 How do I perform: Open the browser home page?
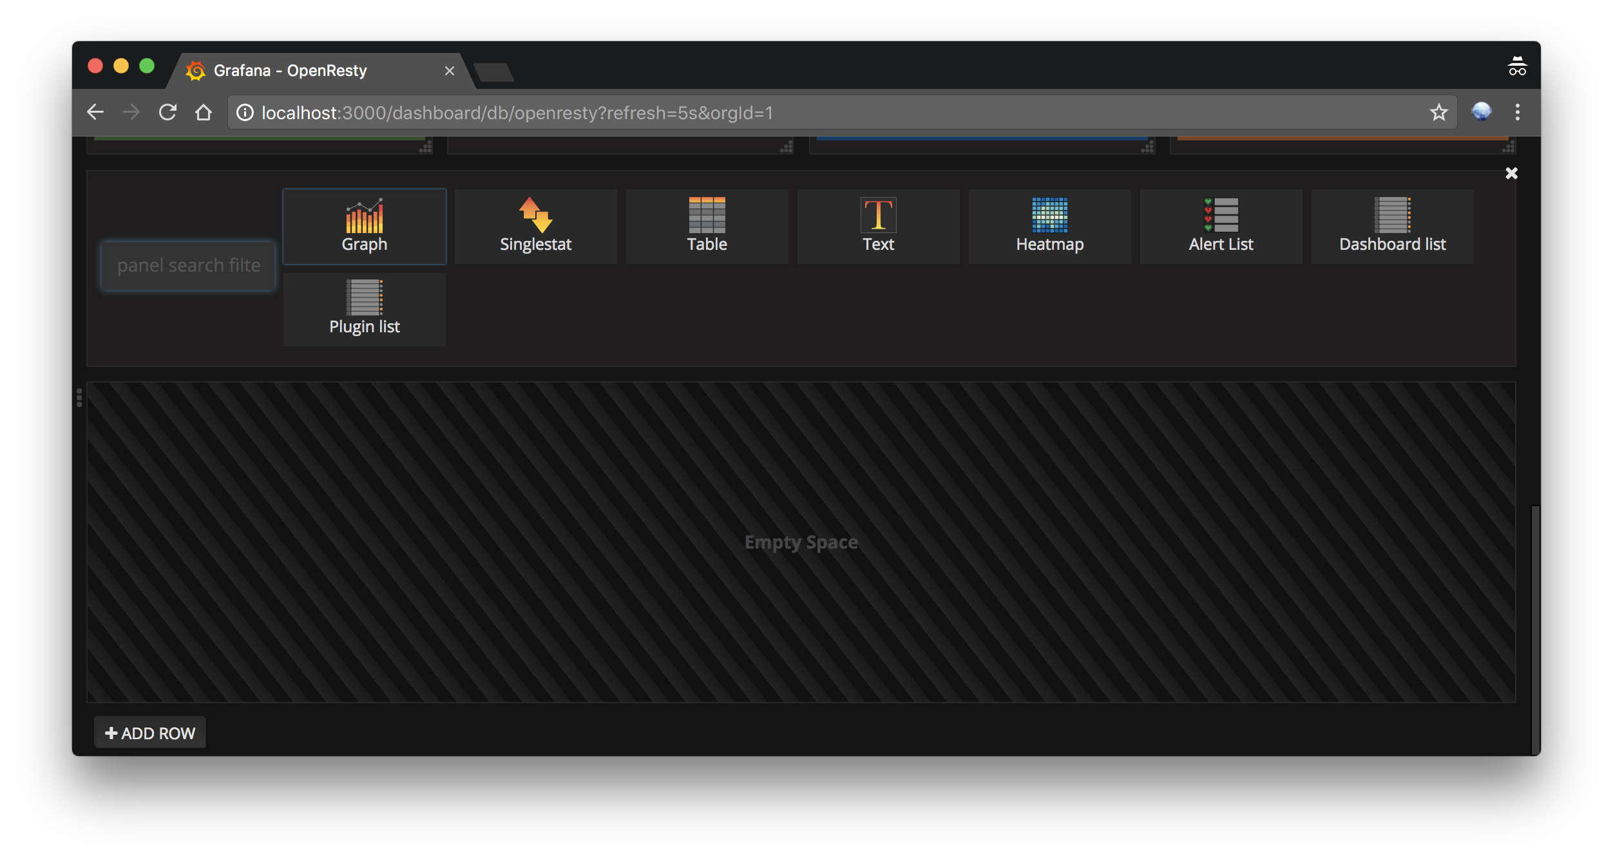click(x=204, y=112)
